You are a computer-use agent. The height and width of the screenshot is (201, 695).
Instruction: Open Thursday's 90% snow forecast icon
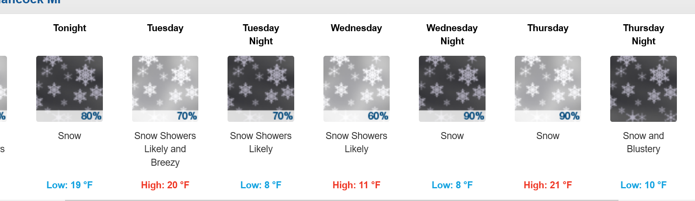point(548,89)
